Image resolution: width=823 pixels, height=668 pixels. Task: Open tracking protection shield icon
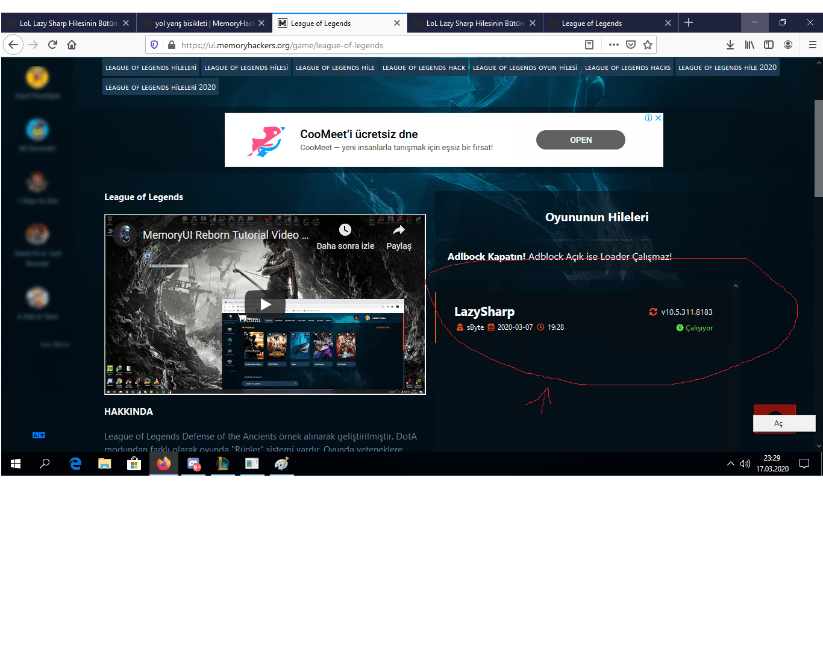click(154, 45)
